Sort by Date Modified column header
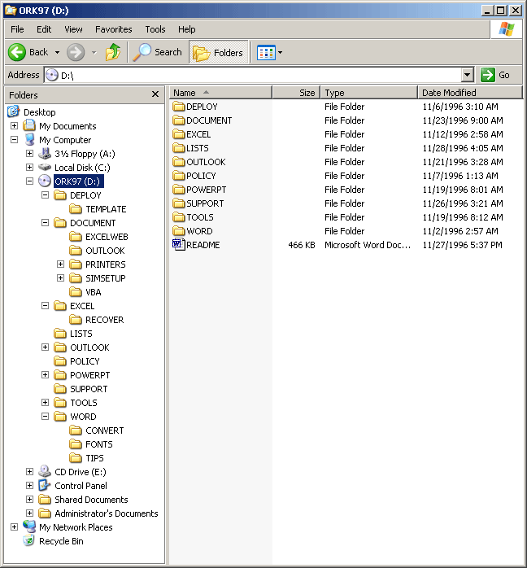The width and height of the screenshot is (527, 568). click(471, 93)
